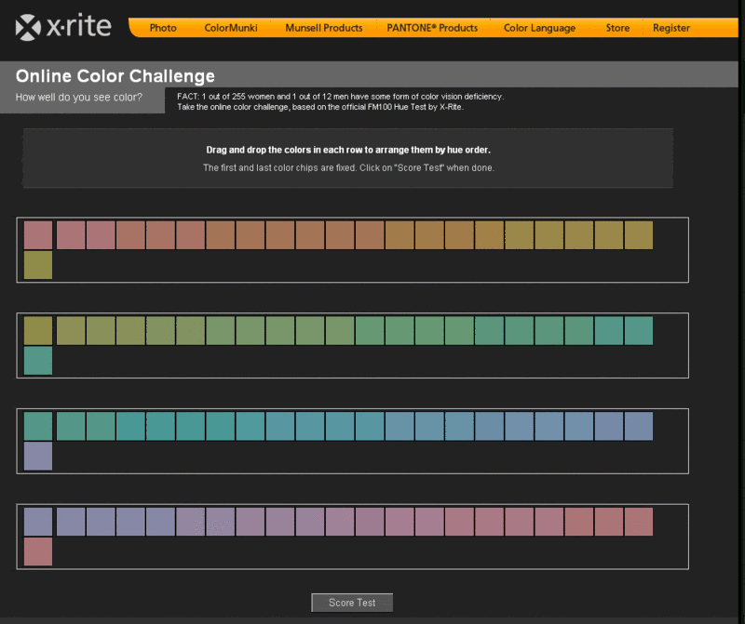Select the olive chip starting row two
This screenshot has width=745, height=624.
38,331
